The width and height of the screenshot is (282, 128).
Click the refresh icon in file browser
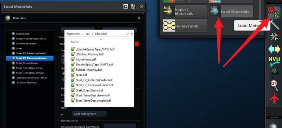(132, 34)
